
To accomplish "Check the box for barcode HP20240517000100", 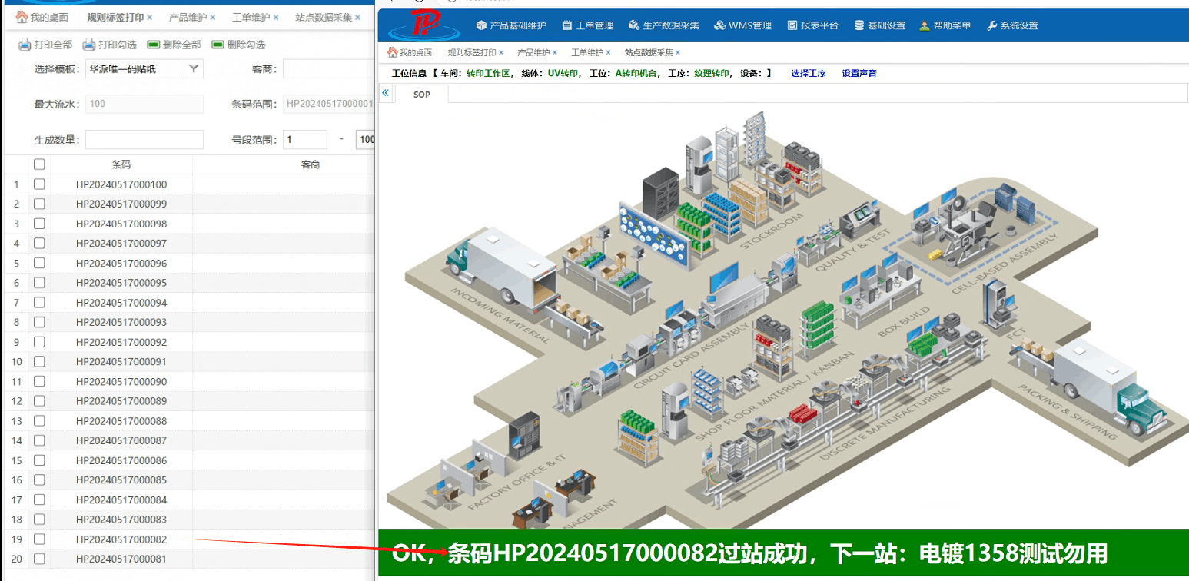I will pos(39,184).
